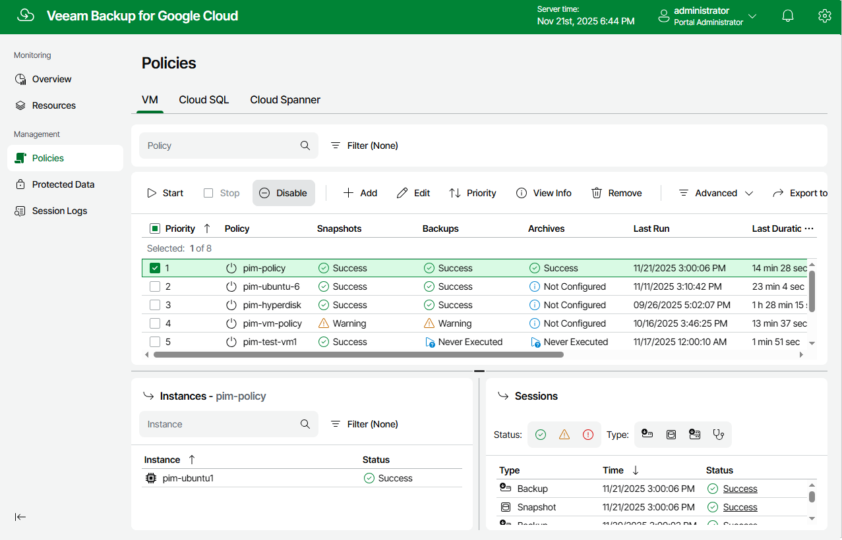Screen dimensions: 842x540
Task: Filter sessions by Backup type icon
Action: (647, 434)
